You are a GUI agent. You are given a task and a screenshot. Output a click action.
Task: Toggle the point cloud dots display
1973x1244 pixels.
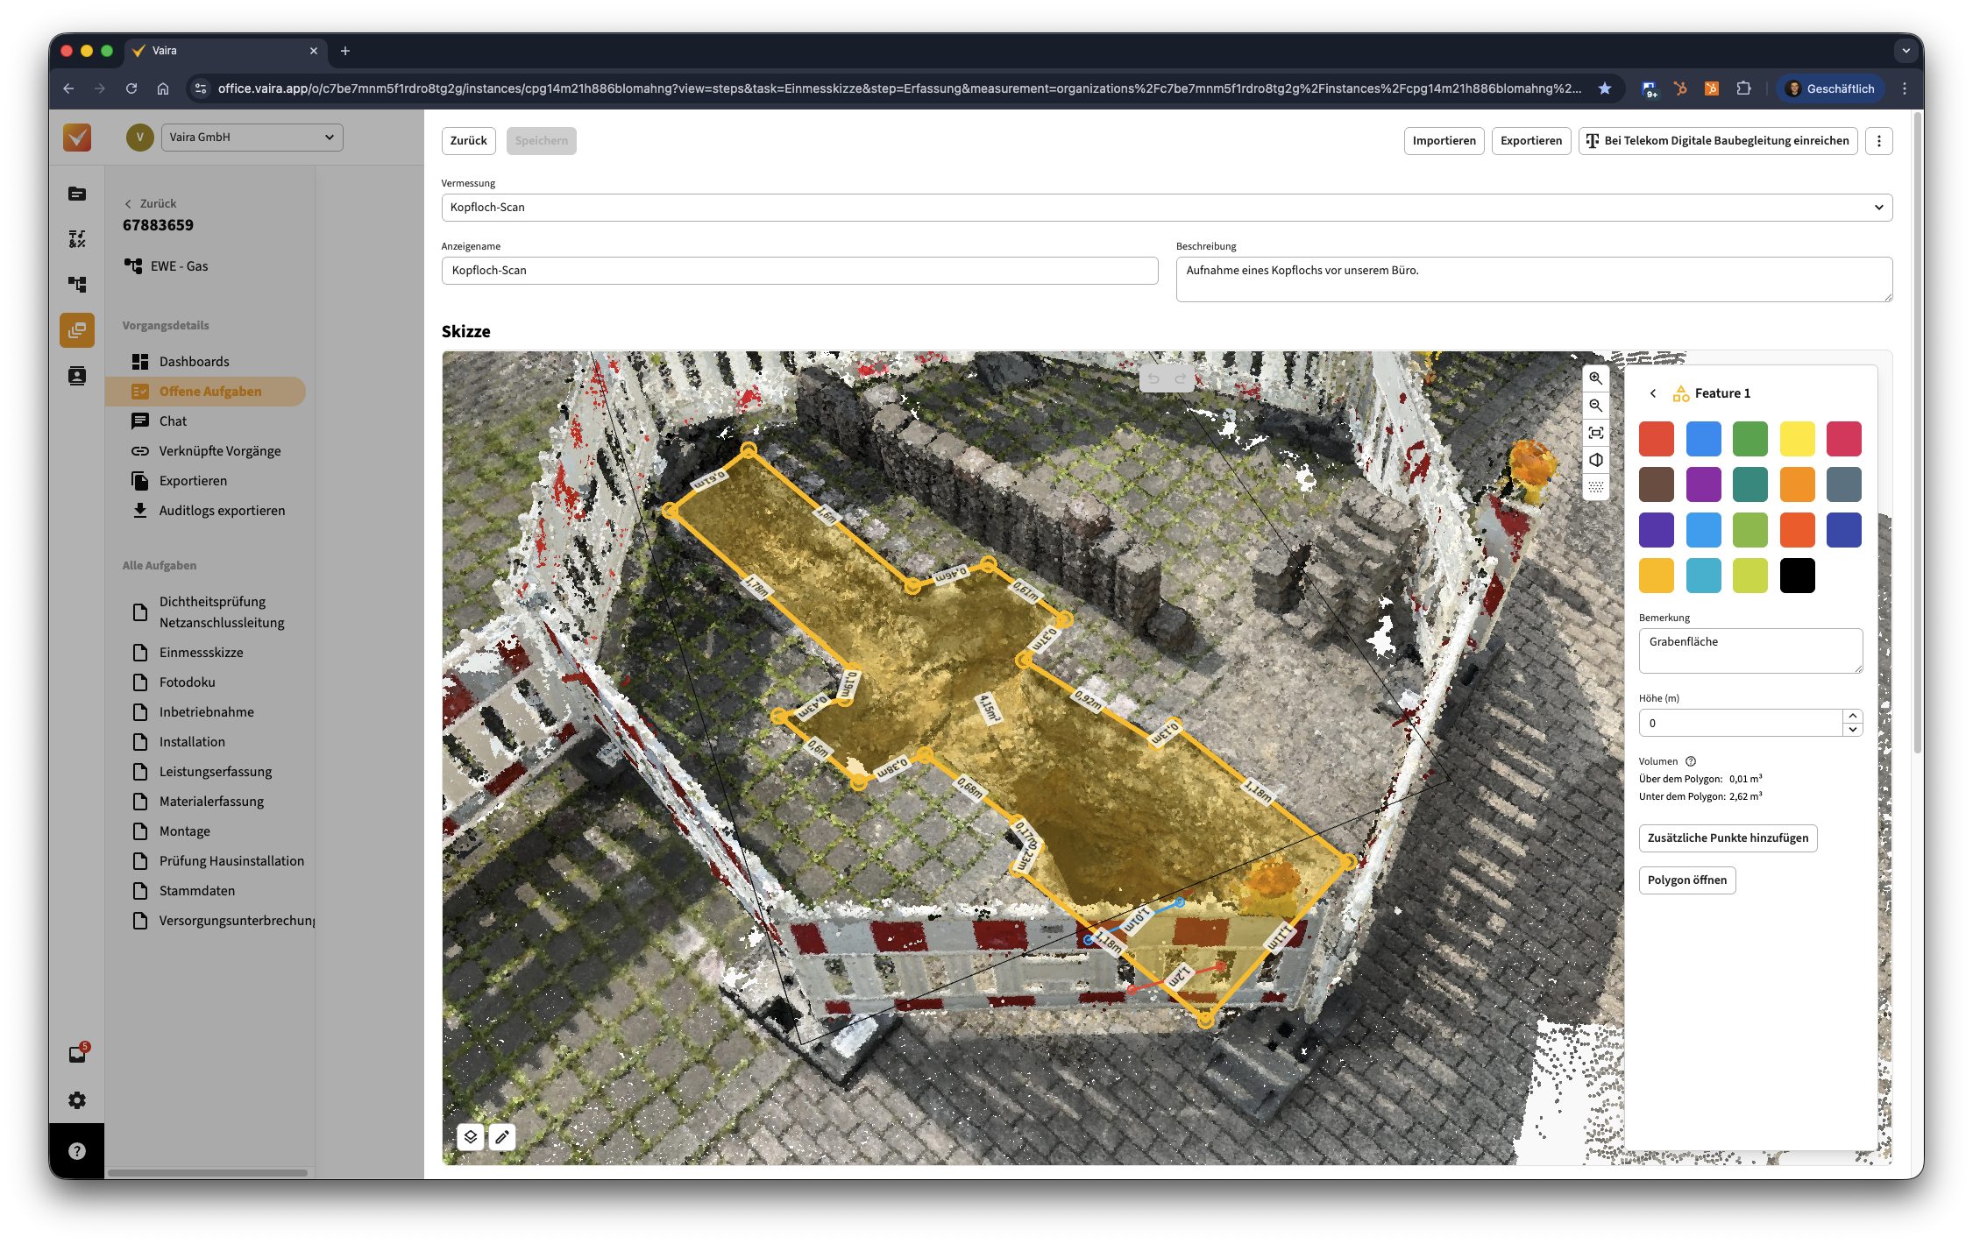pos(1595,487)
